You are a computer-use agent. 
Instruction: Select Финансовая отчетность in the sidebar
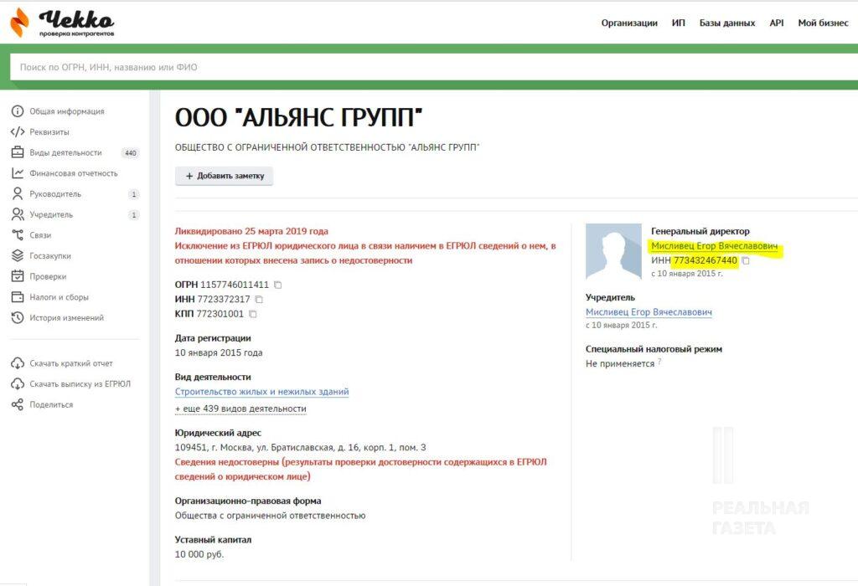coord(74,173)
